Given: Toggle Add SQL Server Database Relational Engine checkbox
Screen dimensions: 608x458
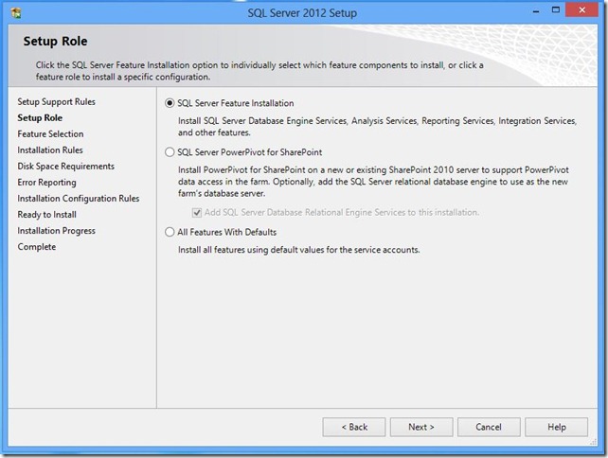Looking at the screenshot, I should pos(197,212).
